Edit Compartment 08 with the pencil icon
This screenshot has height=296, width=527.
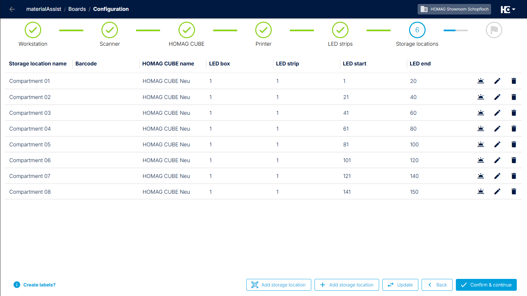click(x=497, y=191)
